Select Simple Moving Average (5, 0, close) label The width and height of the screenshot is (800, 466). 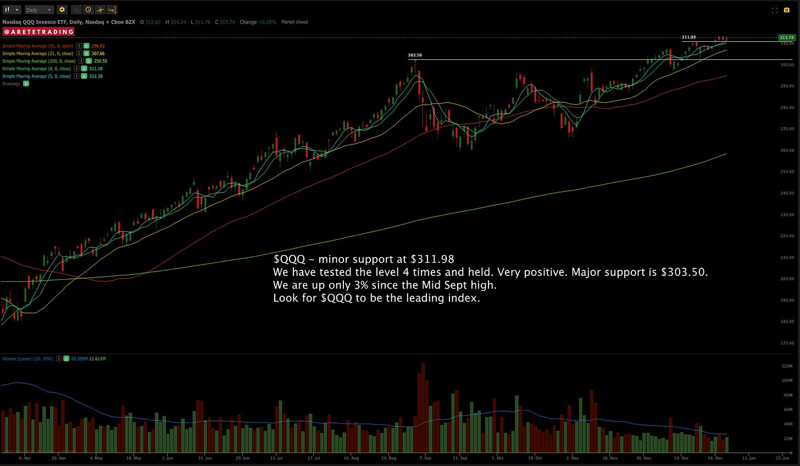point(37,76)
